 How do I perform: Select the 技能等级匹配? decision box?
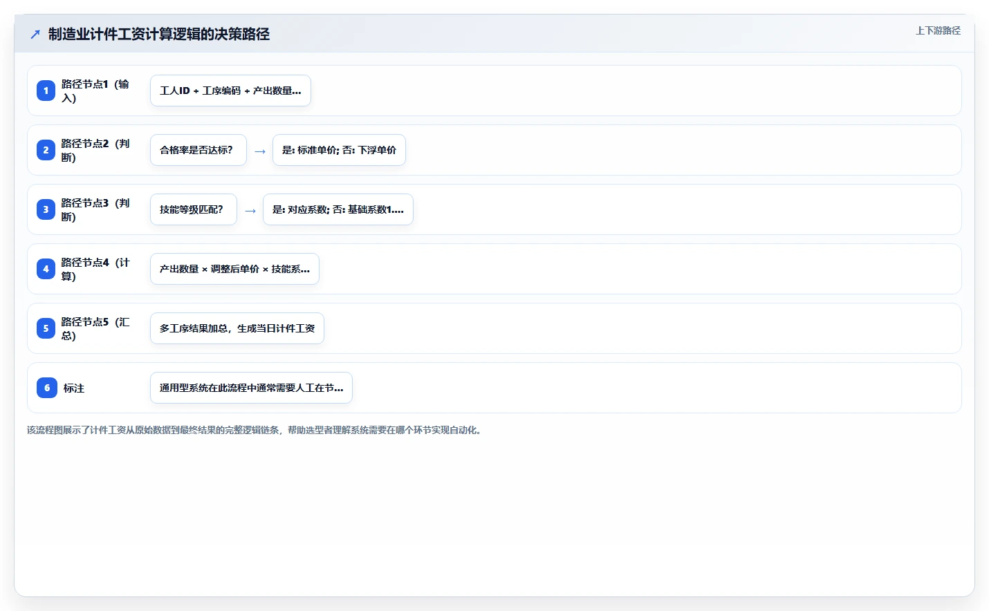(194, 209)
